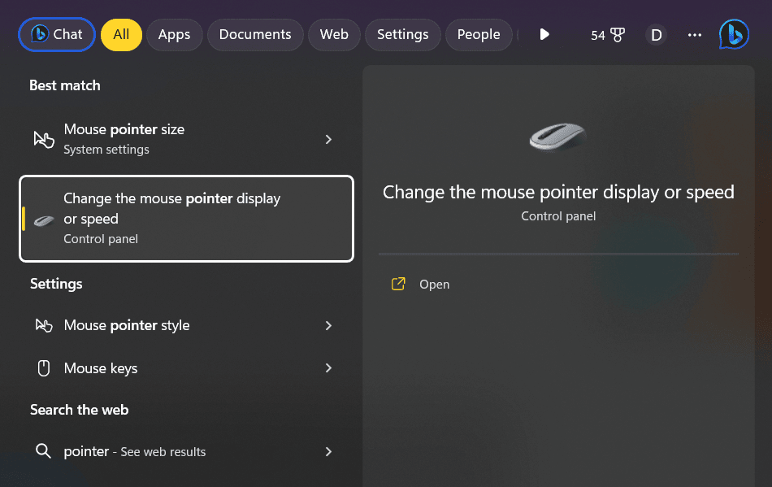The image size is (772, 487).
Task: Expand web results for pointer
Action: 328,451
